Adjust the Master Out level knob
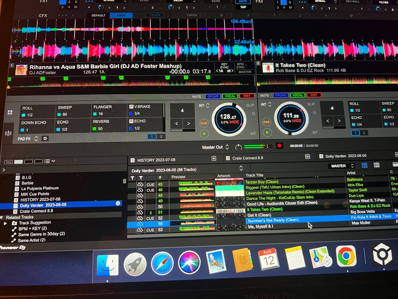 tap(238, 147)
